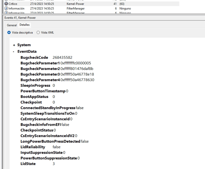The width and height of the screenshot is (205, 169).
Task: Click the LidState label
Action: pos(28,164)
